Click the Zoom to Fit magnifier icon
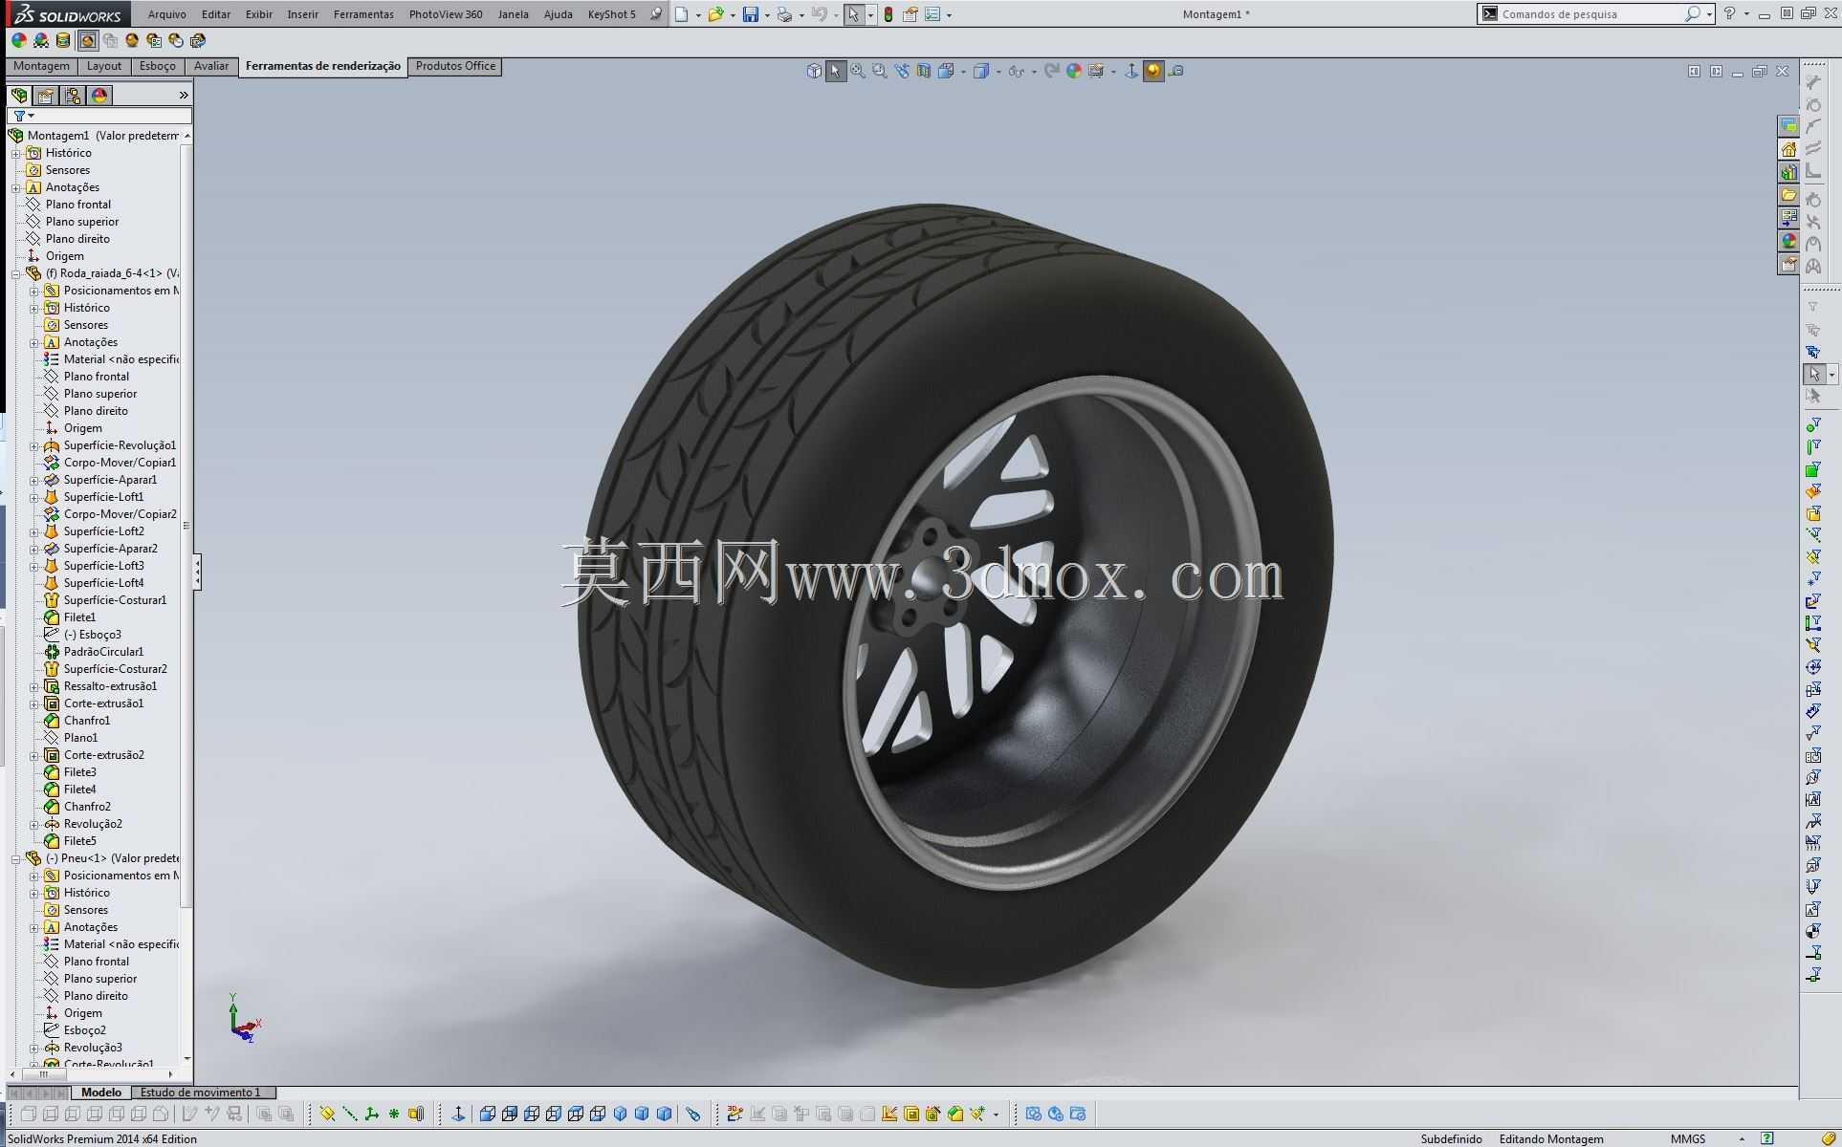Screen dimensions: 1842x1147 (858, 71)
